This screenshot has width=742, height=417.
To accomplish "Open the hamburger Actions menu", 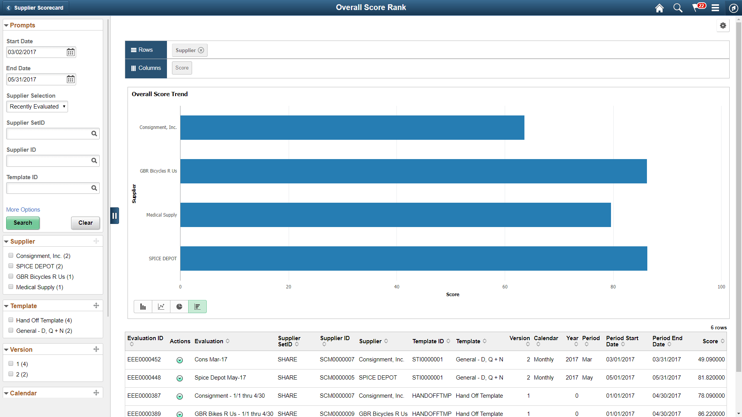I will click(715, 8).
